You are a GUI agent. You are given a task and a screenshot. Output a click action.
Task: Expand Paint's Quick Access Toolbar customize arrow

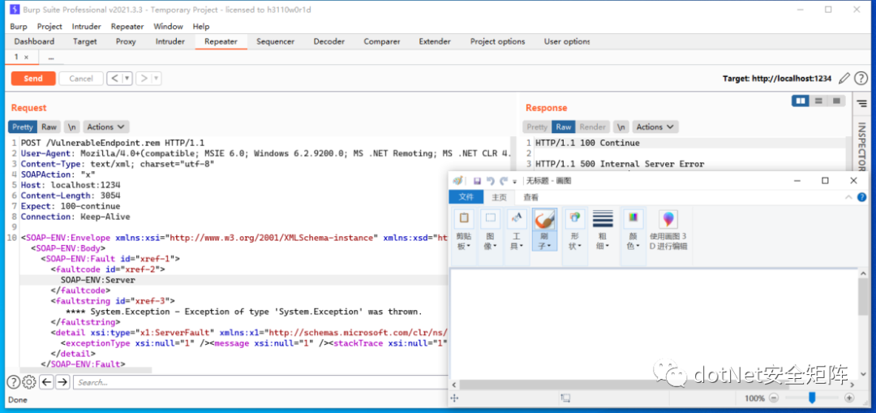click(514, 182)
